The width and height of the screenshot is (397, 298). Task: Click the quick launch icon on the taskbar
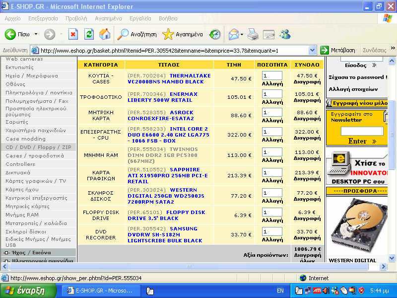(x=150, y=291)
